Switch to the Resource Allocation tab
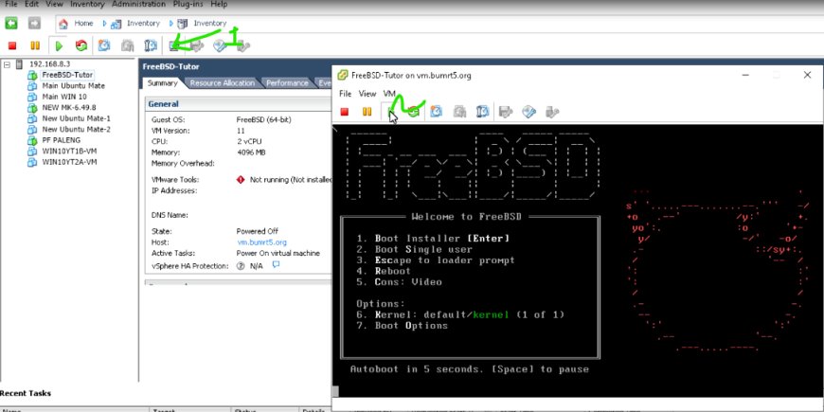The width and height of the screenshot is (824, 412). coord(222,83)
